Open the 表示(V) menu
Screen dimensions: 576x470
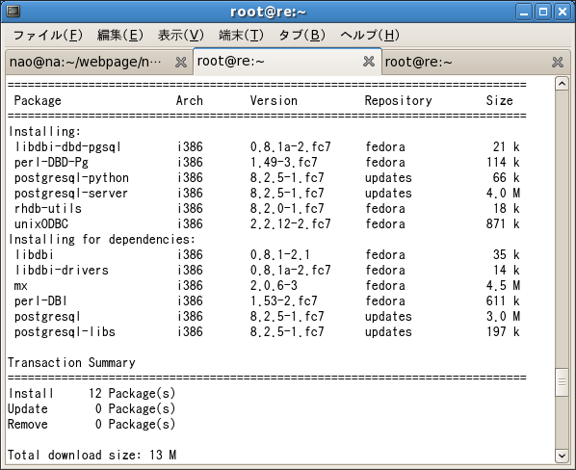(181, 36)
